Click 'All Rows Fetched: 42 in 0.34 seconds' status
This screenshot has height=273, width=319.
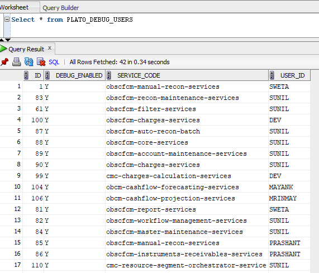pyautogui.click(x=120, y=62)
